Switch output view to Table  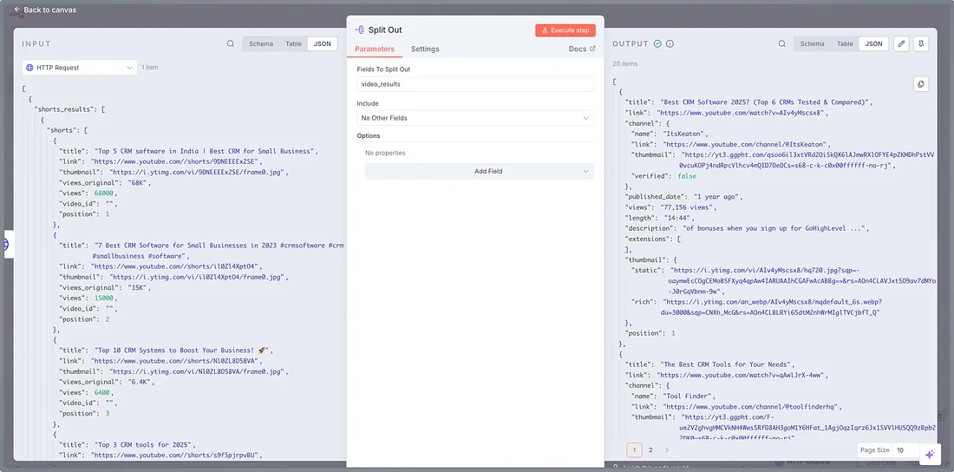(x=845, y=43)
